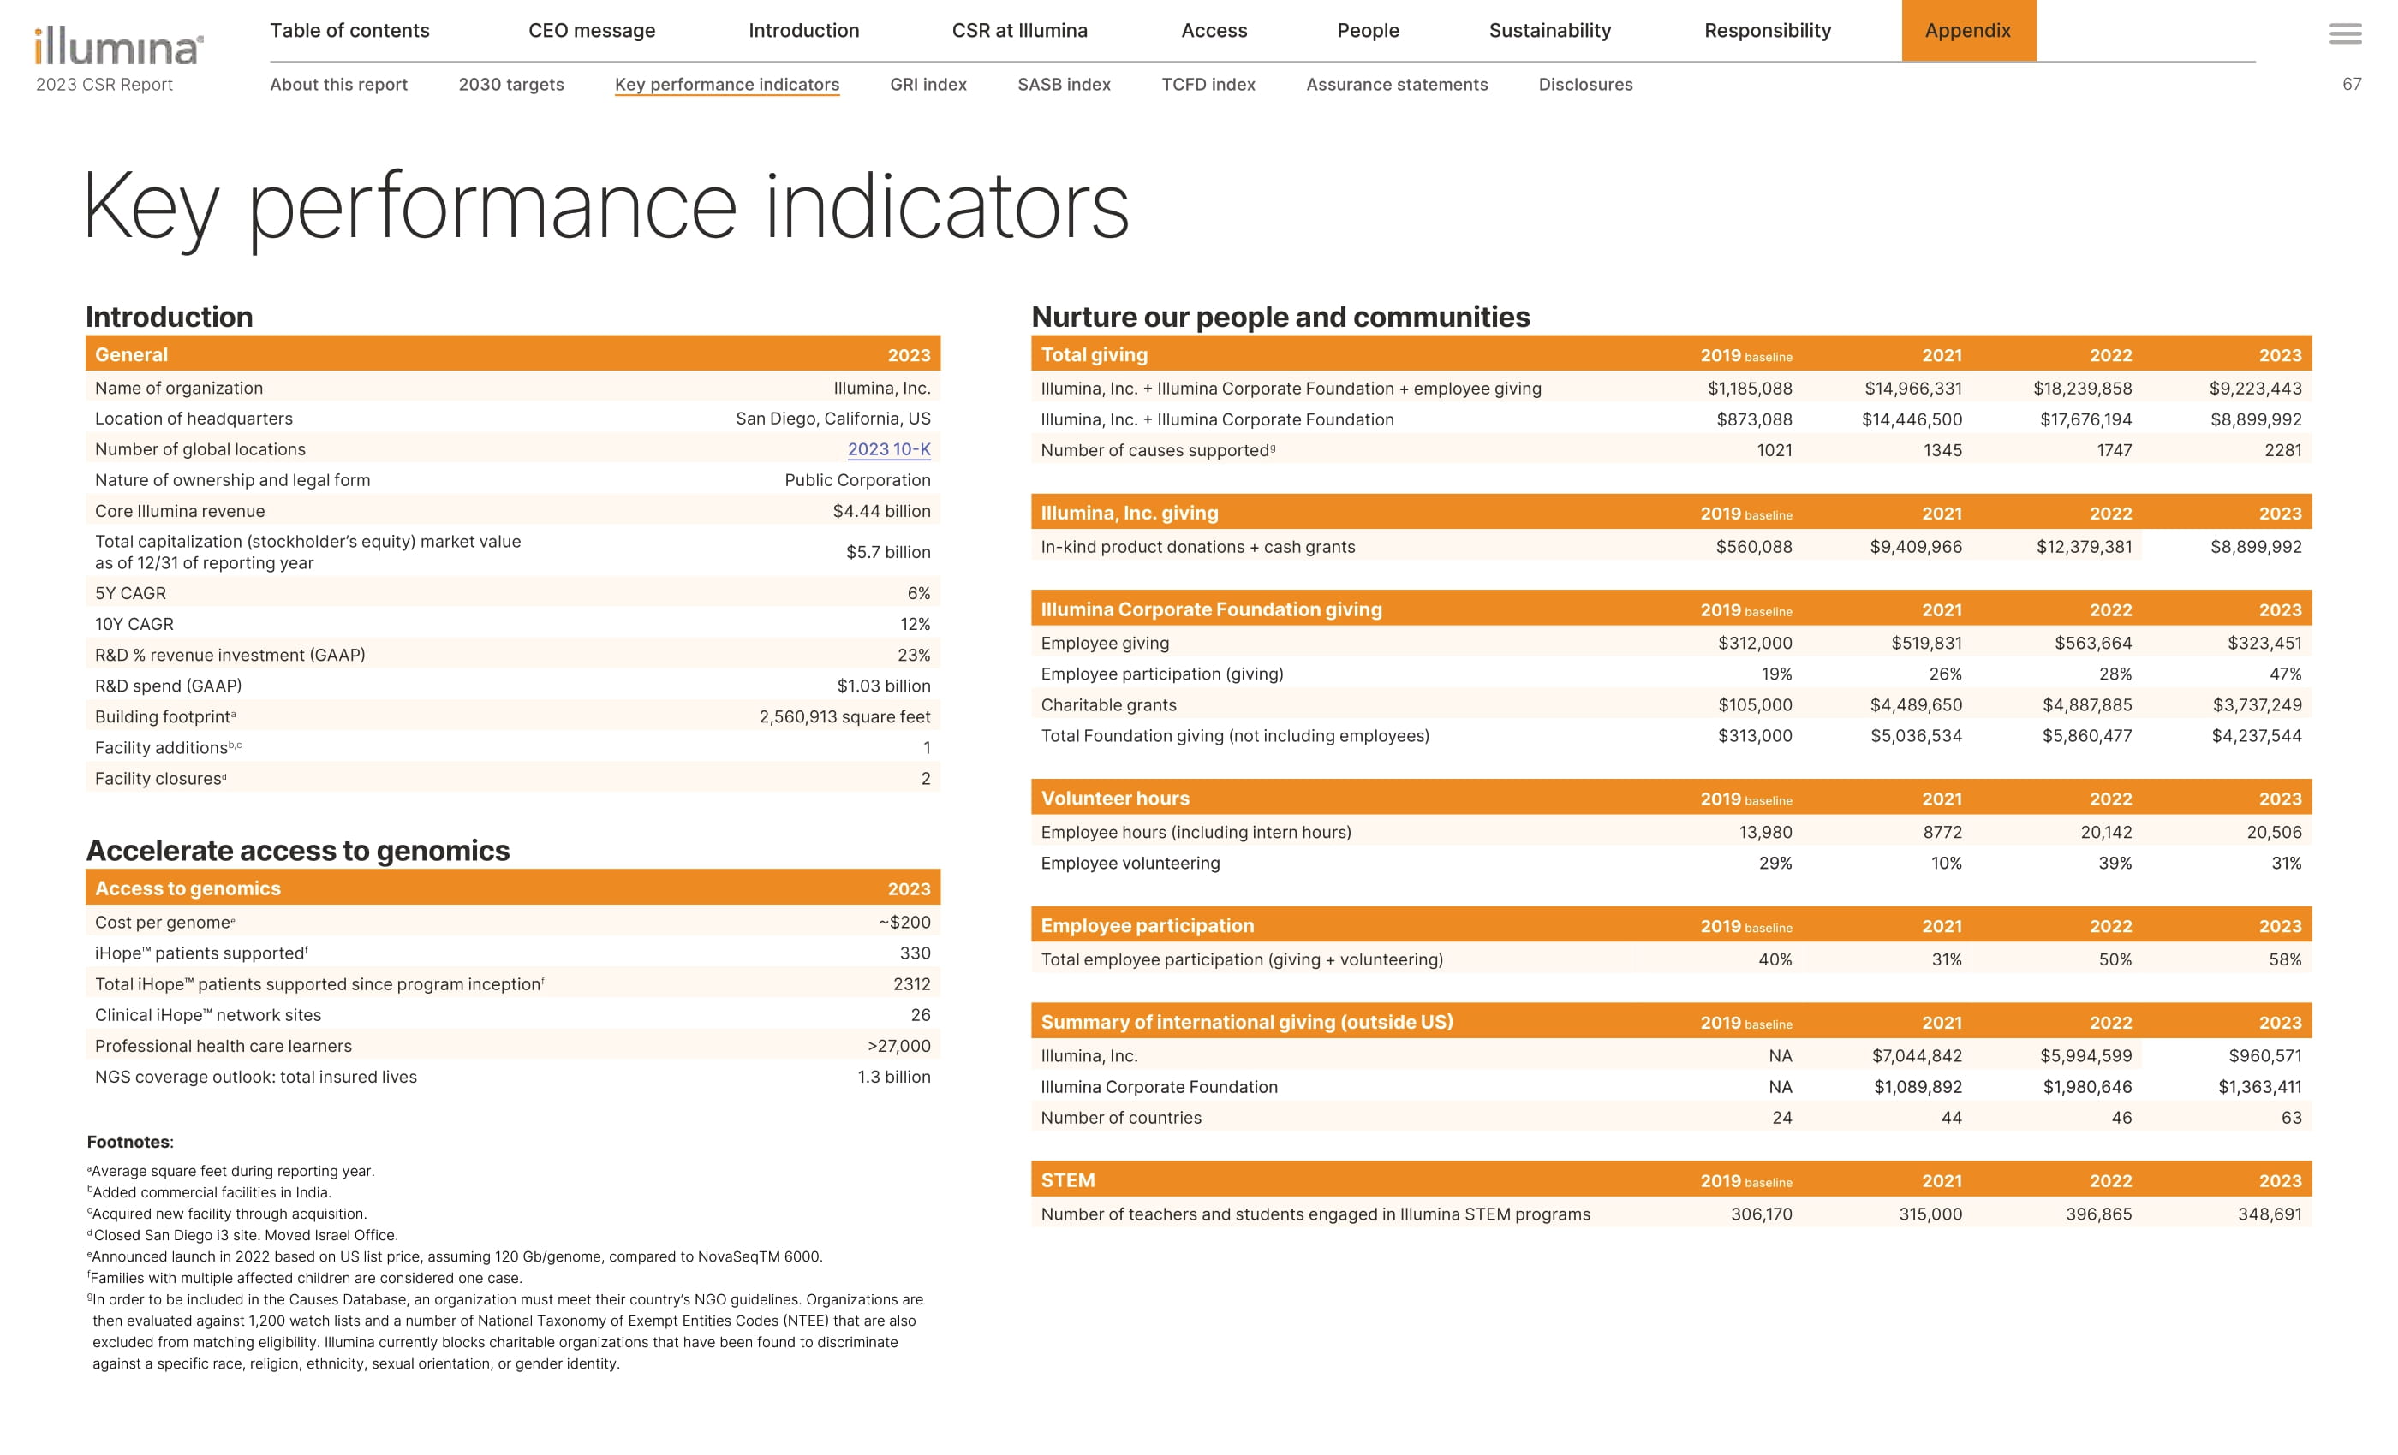The height and width of the screenshot is (1455, 2398).
Task: Open the GRI index link
Action: [928, 85]
